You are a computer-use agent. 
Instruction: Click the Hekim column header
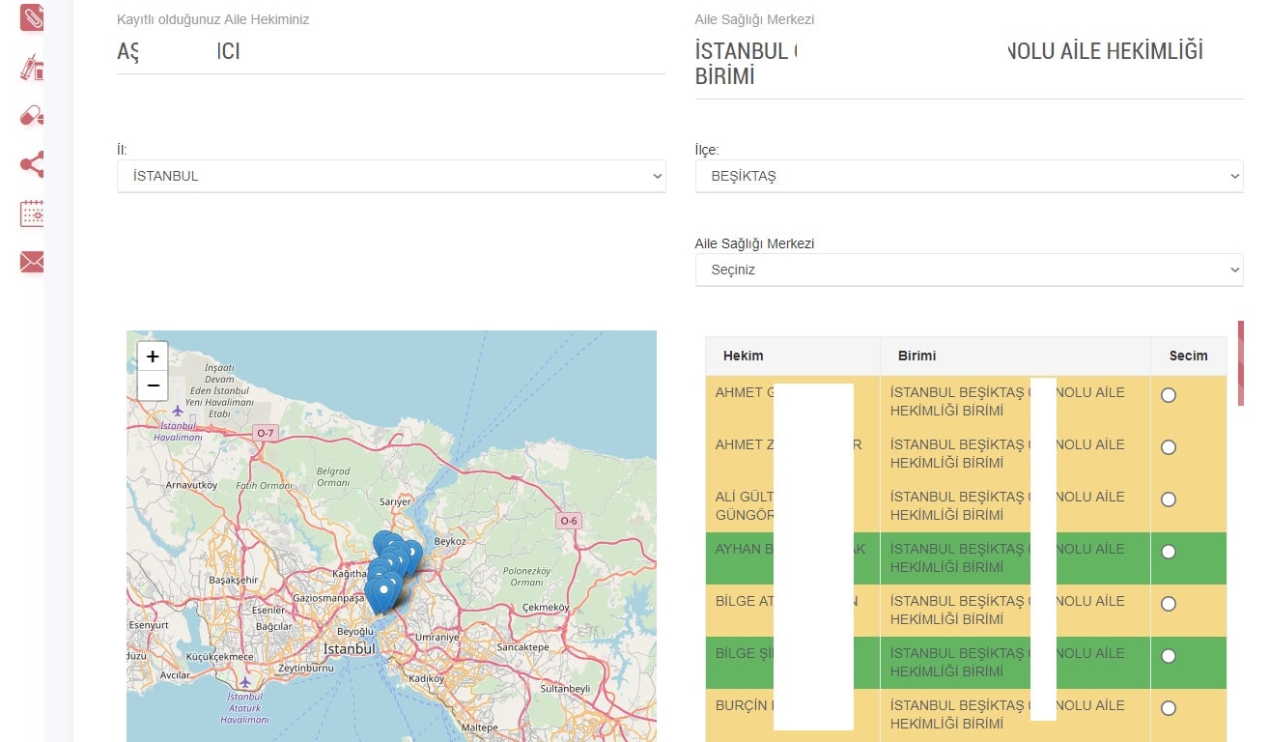(x=744, y=356)
